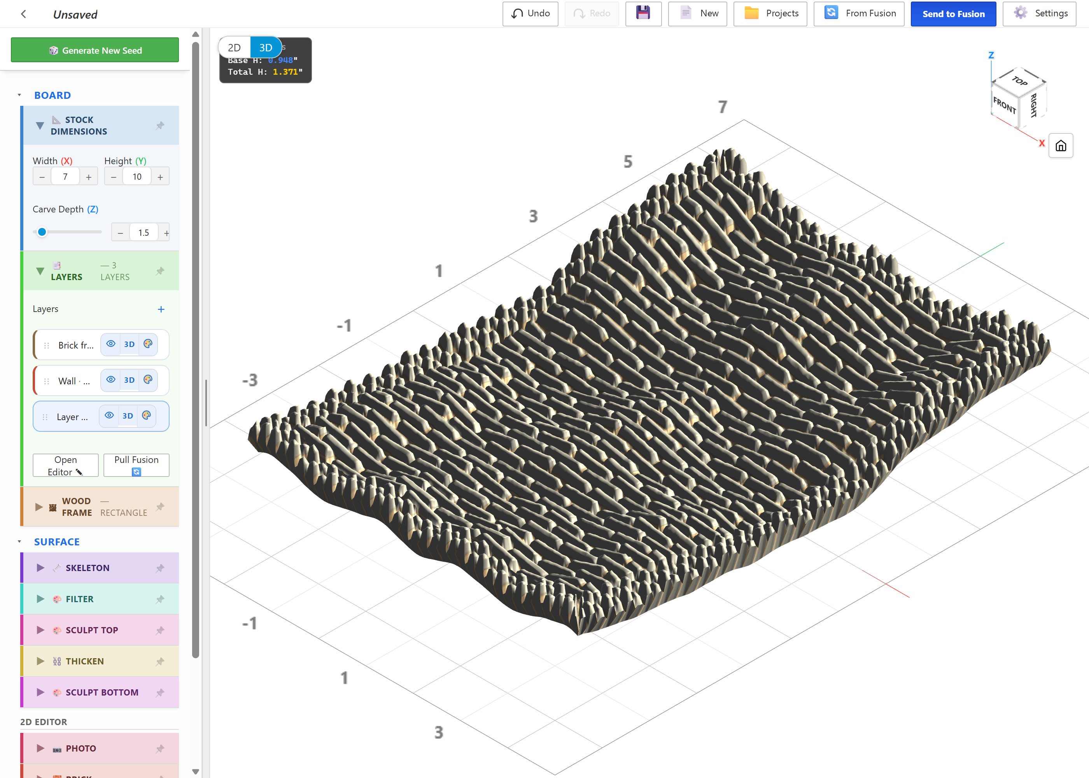
Task: Toggle 3D mode on Wall layer
Action: [x=129, y=380]
